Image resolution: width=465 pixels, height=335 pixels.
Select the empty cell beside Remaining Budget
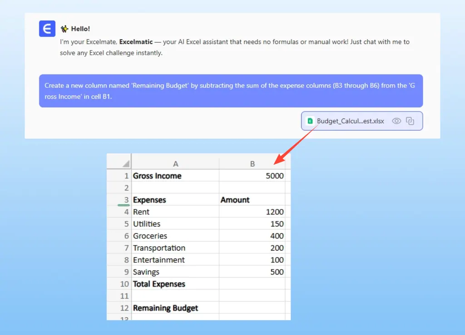252,308
